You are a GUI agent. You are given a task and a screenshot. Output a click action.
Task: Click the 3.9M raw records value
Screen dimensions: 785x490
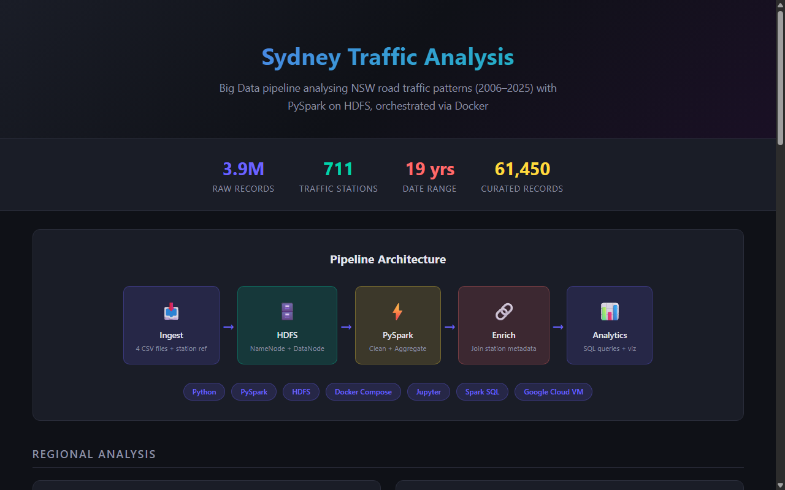click(x=243, y=169)
